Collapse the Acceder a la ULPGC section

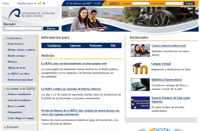[5, 89]
